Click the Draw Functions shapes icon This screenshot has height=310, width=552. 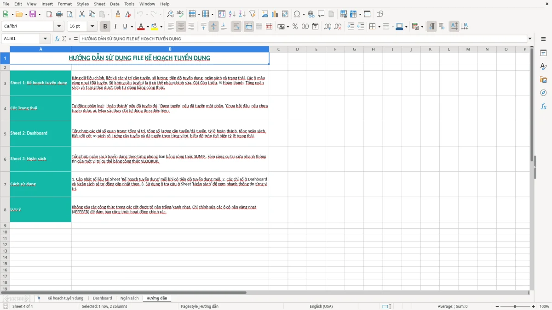(x=380, y=14)
